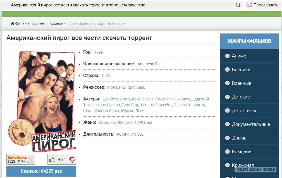Select the Криминал genre in sidebar
282x178 pixels.
click(x=249, y=165)
